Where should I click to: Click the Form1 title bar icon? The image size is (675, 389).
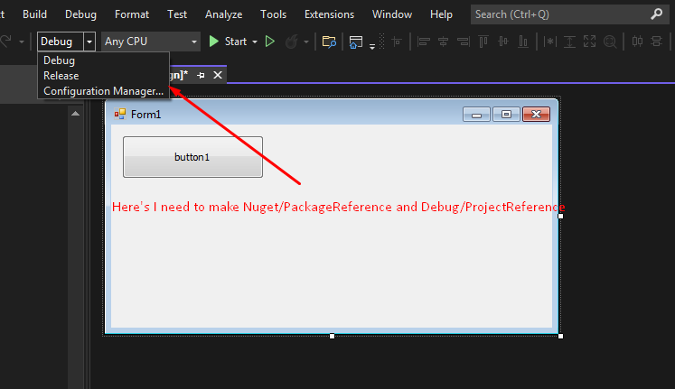pyautogui.click(x=119, y=114)
